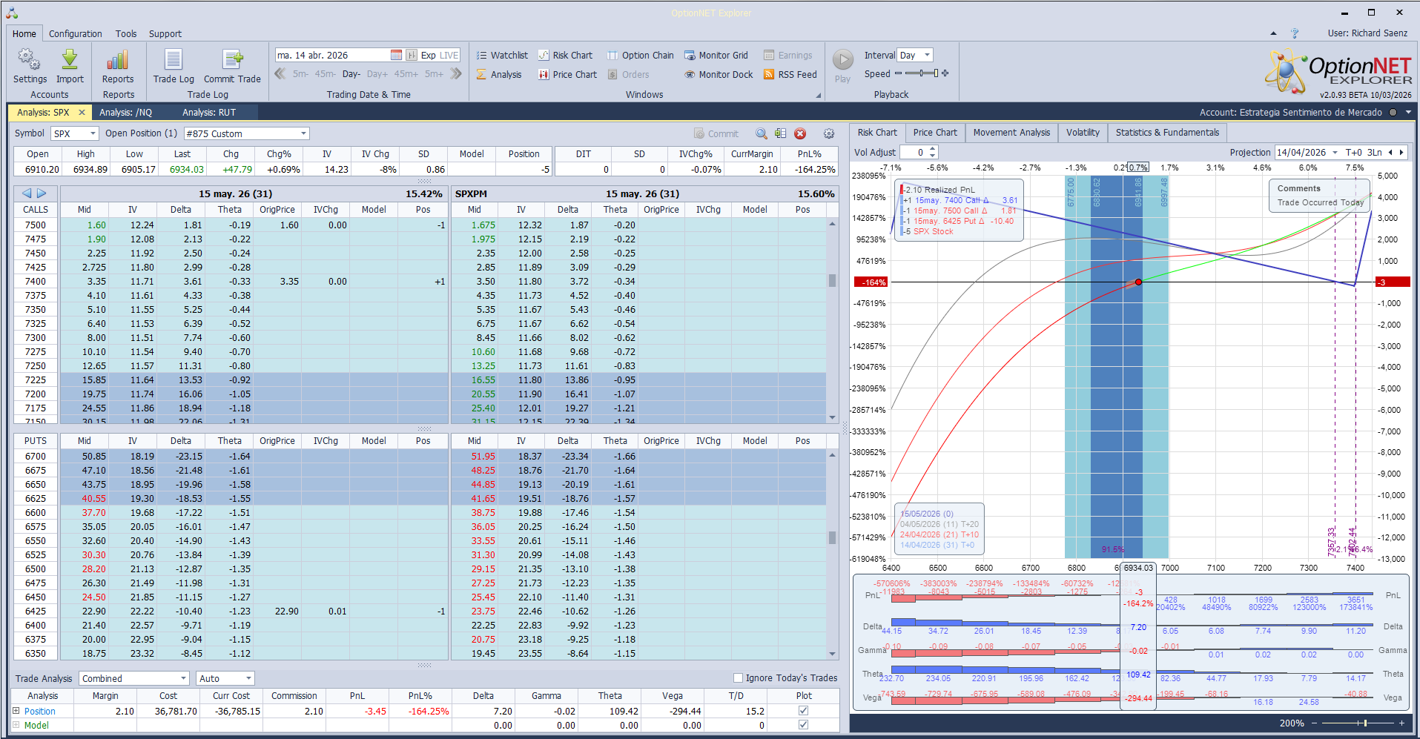This screenshot has height=739, width=1420.
Task: Toggle the Exp mode button beside the date
Action: click(x=429, y=56)
